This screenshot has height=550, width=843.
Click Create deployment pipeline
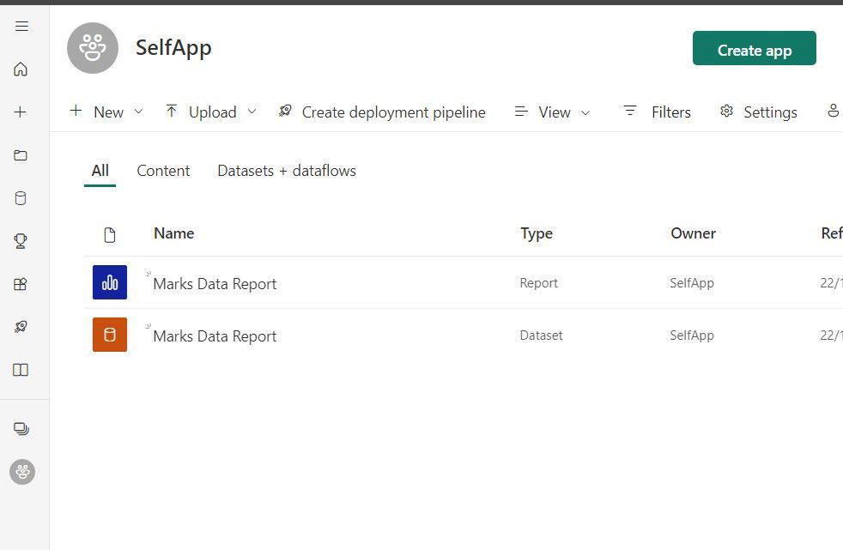pyautogui.click(x=382, y=112)
